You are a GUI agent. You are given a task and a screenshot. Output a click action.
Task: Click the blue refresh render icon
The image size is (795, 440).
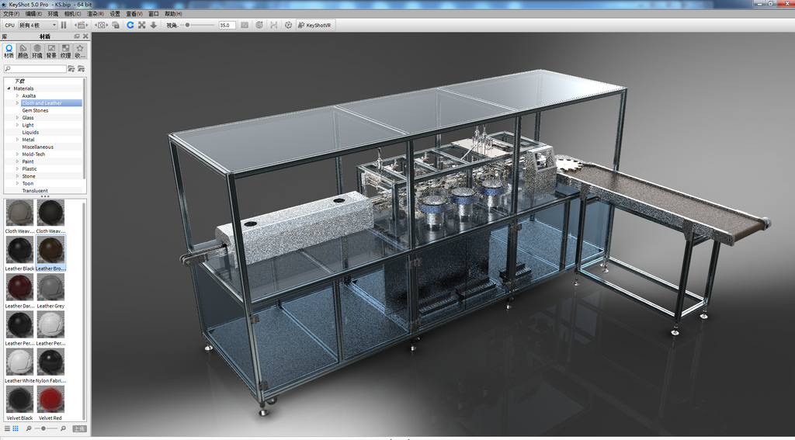[130, 25]
